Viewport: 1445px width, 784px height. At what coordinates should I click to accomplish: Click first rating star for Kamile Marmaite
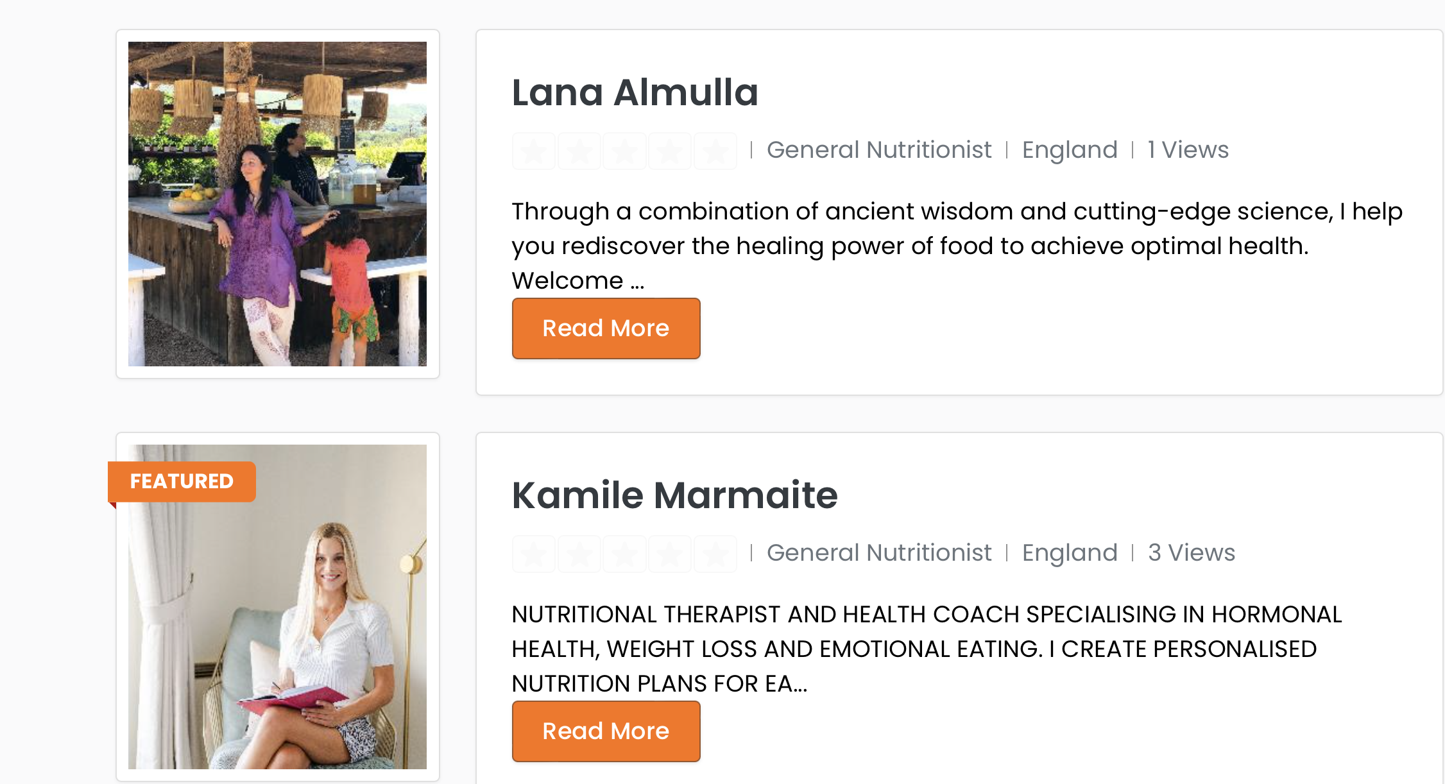click(x=534, y=554)
